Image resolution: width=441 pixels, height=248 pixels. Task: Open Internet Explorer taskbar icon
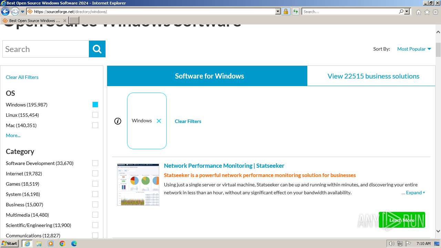point(27,244)
